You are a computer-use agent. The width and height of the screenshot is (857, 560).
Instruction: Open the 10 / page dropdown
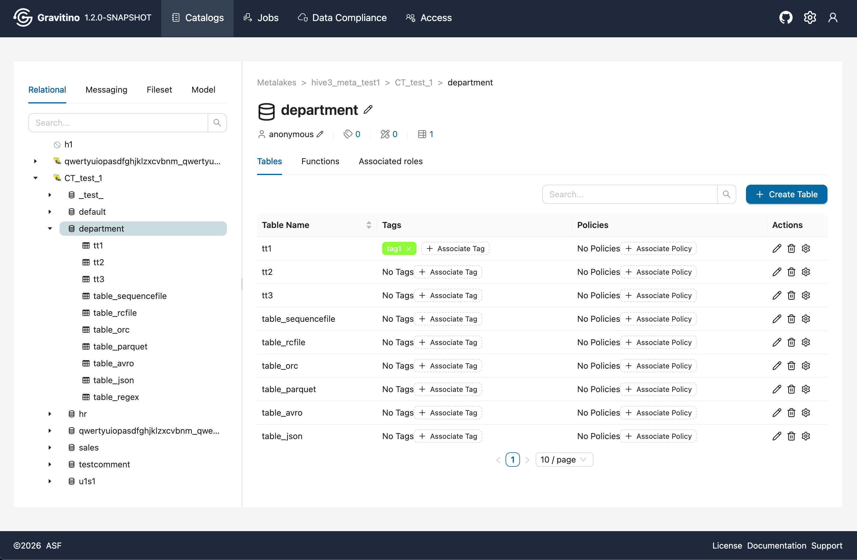coord(564,460)
